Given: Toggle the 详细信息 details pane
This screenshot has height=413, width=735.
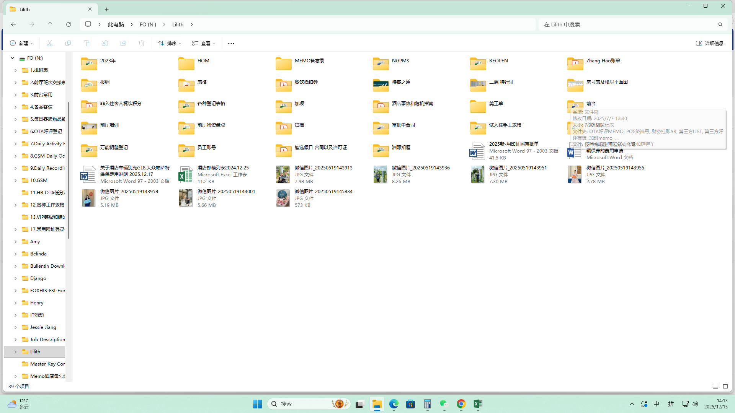Looking at the screenshot, I should tap(709, 43).
